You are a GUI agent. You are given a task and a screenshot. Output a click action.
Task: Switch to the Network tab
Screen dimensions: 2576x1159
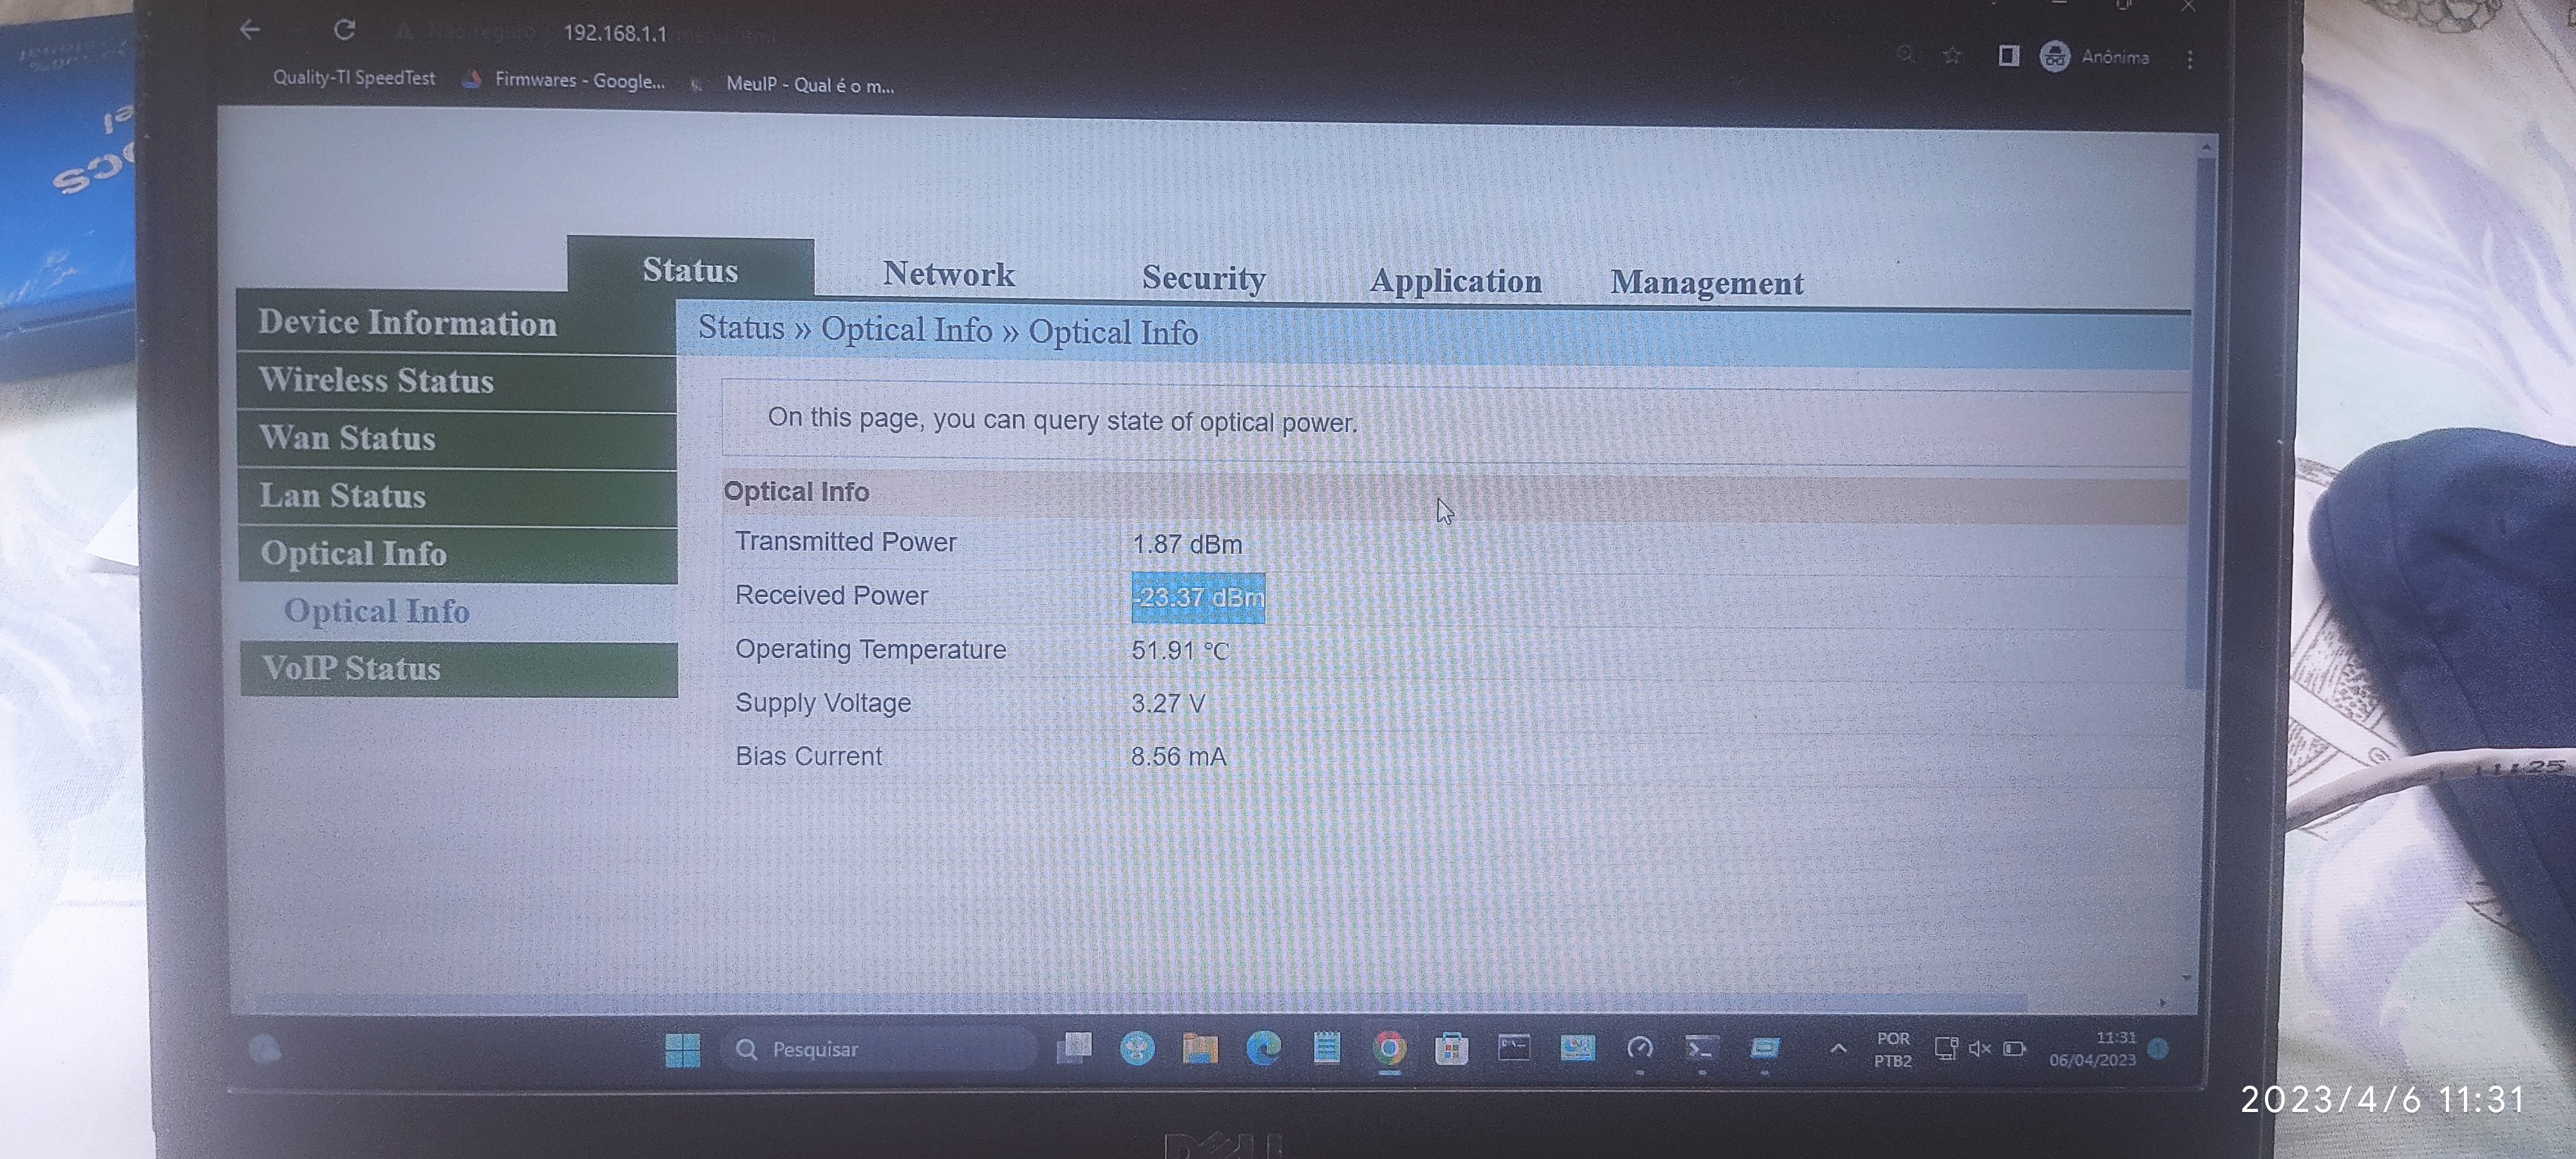coord(948,274)
